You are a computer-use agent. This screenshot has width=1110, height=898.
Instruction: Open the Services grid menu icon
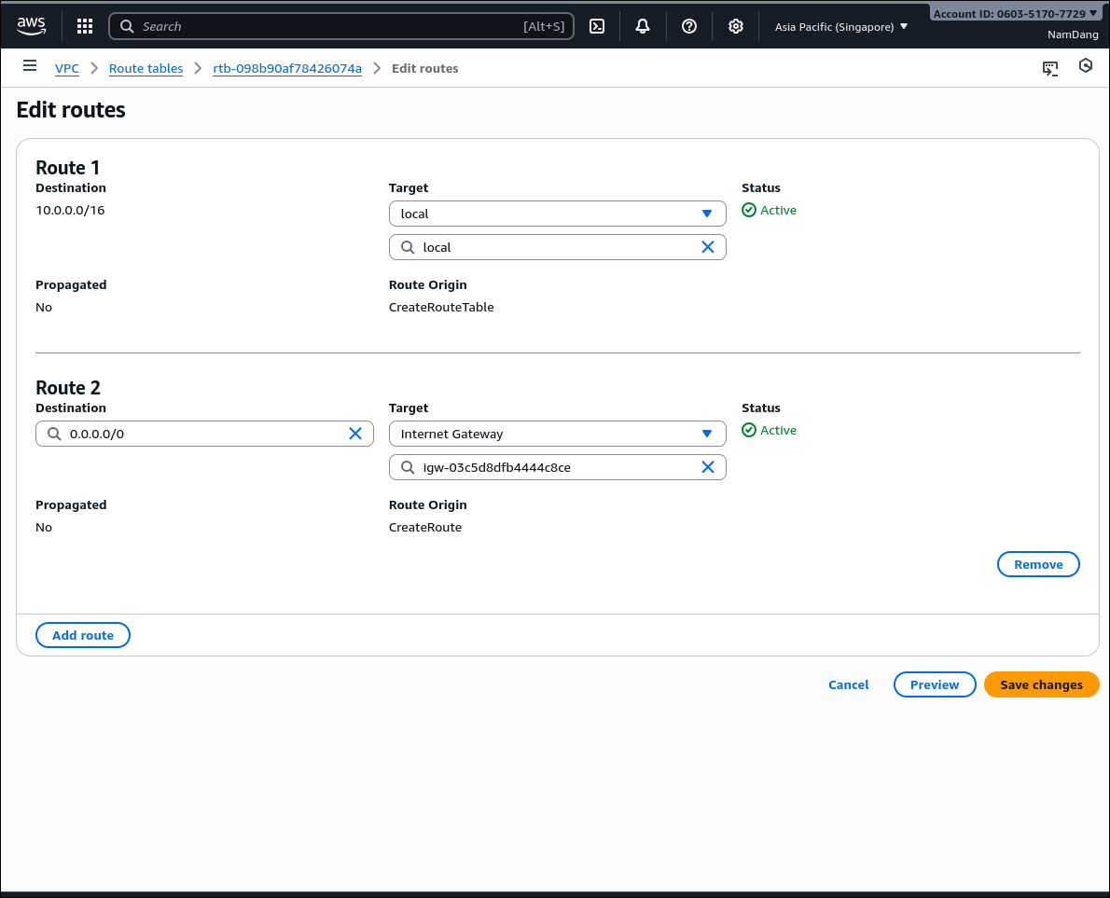pyautogui.click(x=85, y=26)
